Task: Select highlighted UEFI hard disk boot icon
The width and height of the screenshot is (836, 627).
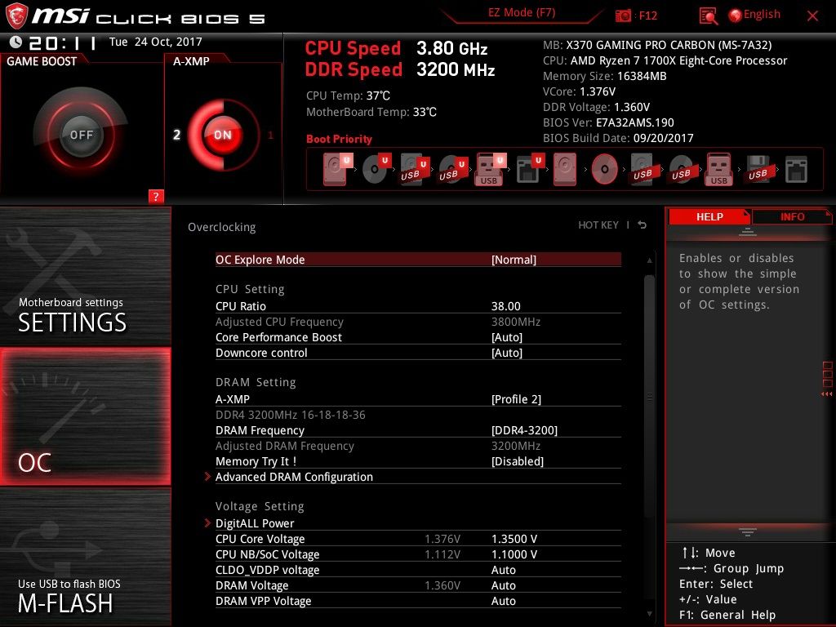Action: [337, 169]
